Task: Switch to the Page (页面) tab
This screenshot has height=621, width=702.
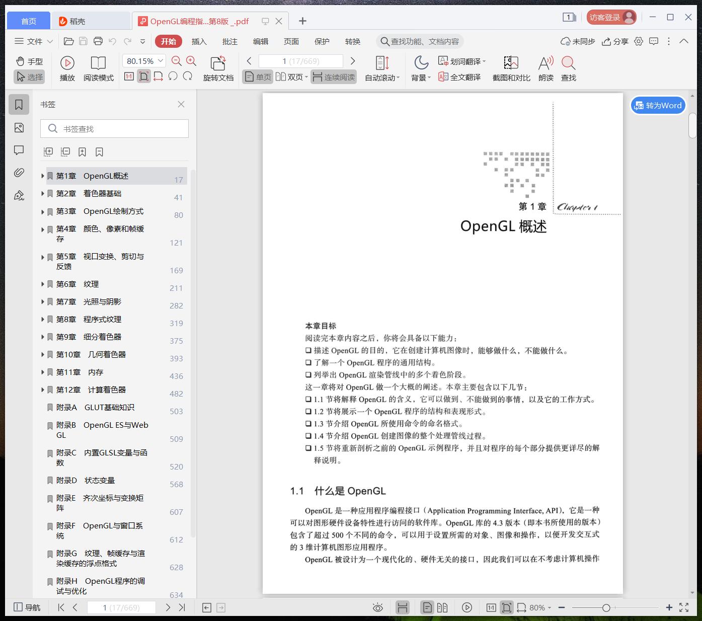Action: (291, 41)
